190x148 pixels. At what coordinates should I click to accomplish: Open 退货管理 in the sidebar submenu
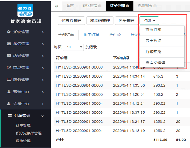[23, 141]
